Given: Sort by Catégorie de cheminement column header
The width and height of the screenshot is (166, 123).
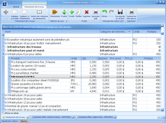Looking at the screenshot, I should click(x=113, y=32).
